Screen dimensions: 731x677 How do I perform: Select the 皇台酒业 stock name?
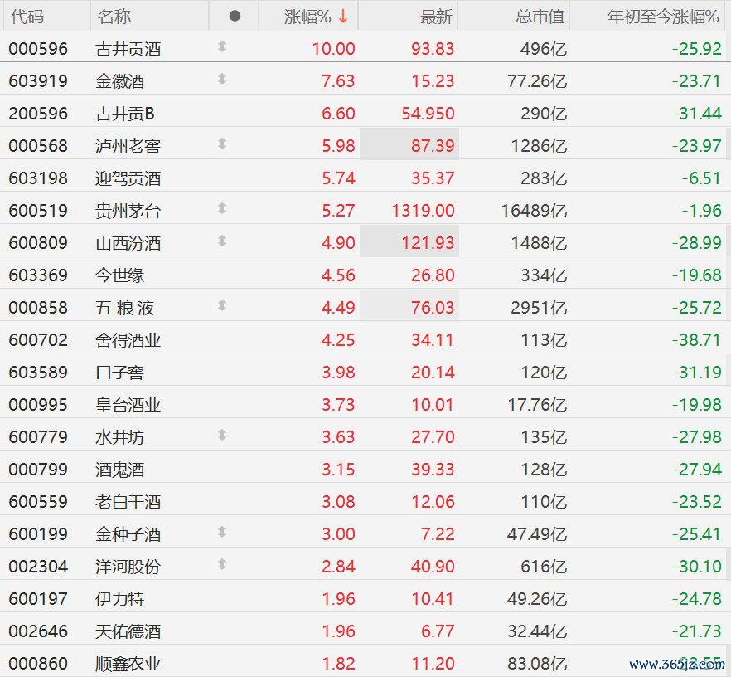click(128, 405)
